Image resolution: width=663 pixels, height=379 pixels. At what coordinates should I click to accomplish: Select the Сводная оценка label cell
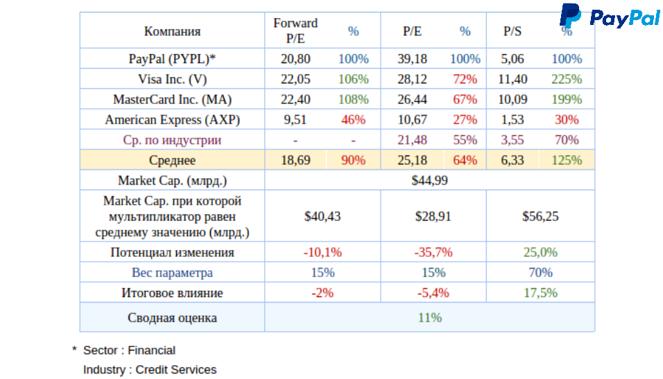pyautogui.click(x=172, y=318)
